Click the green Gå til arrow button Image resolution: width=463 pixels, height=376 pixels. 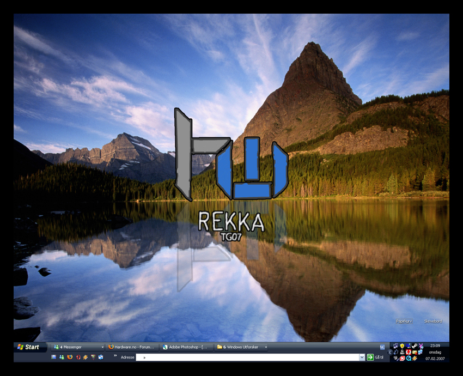(370, 357)
